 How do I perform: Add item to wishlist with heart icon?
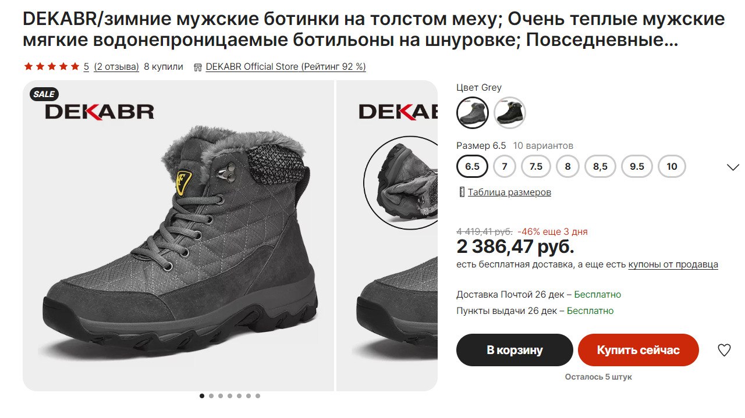pos(723,350)
